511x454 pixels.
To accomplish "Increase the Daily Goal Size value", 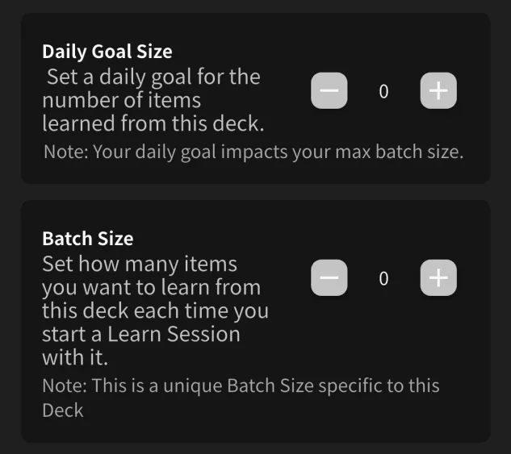I will 438,91.
